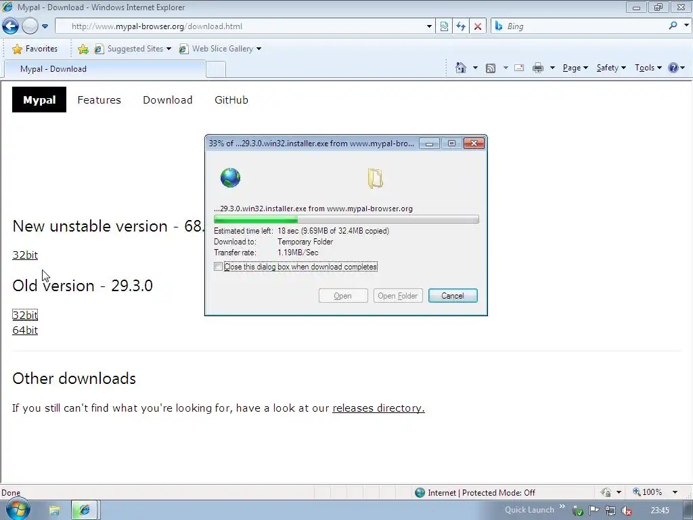The width and height of the screenshot is (693, 520).
Task: Open the Favorites star button
Action: pyautogui.click(x=35, y=49)
